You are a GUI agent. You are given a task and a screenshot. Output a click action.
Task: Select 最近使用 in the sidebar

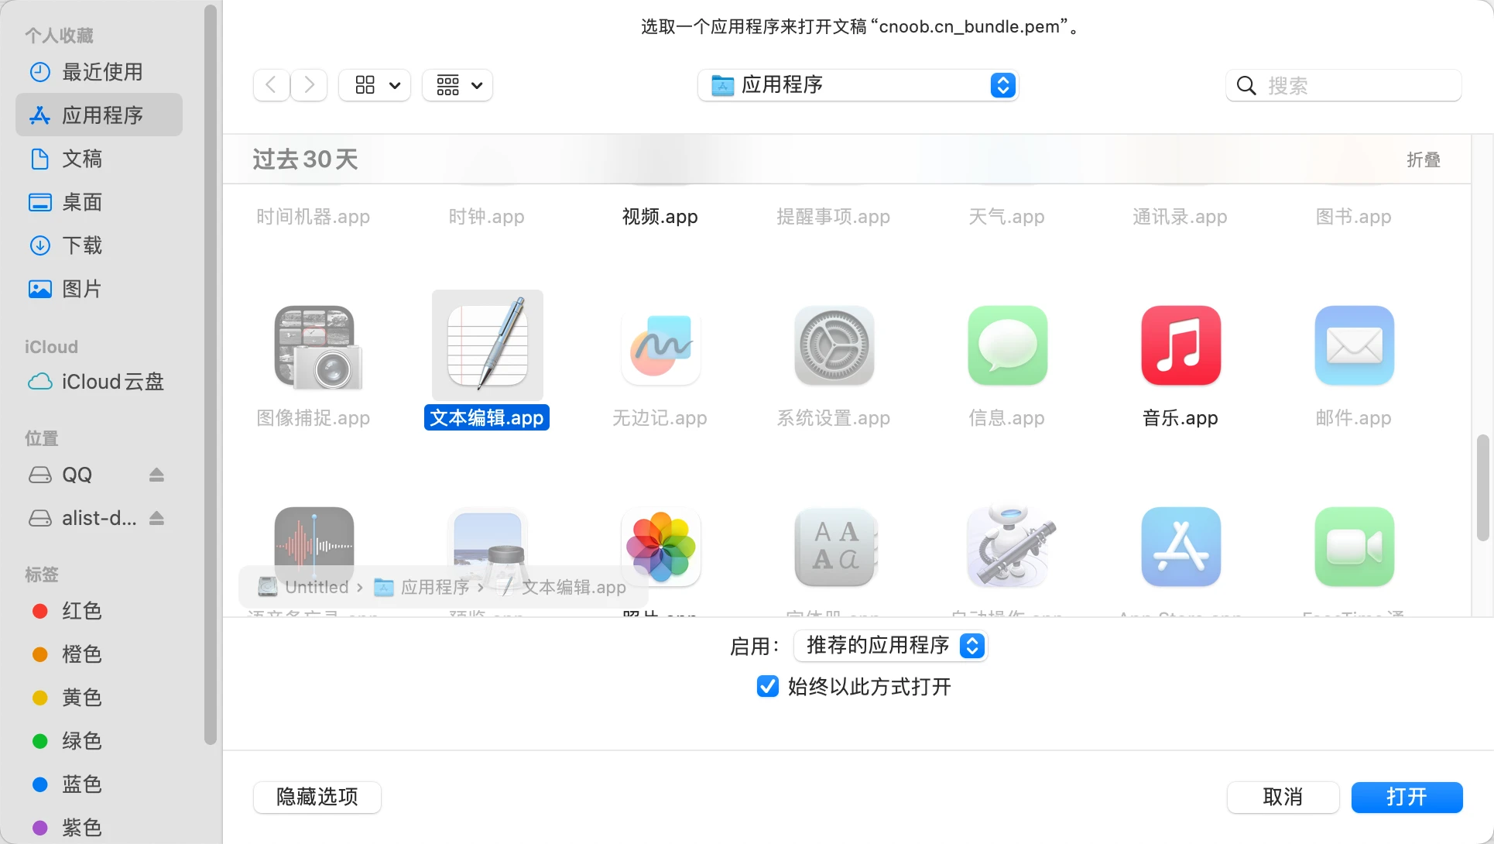tap(101, 72)
